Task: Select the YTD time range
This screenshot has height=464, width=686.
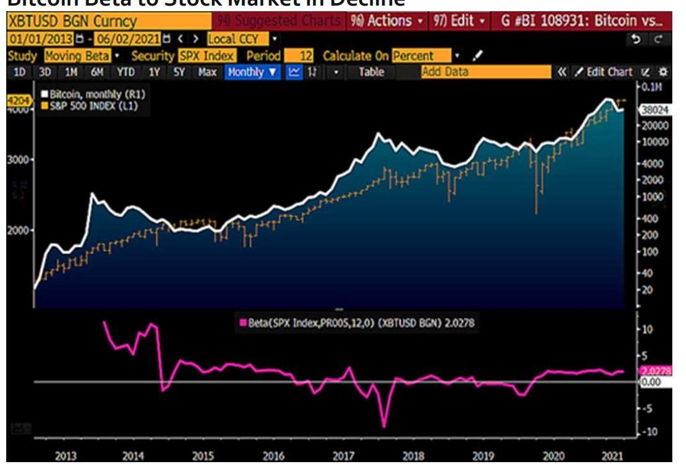Action: (125, 72)
